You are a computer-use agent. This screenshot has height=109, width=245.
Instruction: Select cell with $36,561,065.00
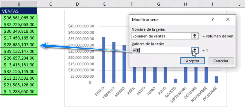coord(19,18)
